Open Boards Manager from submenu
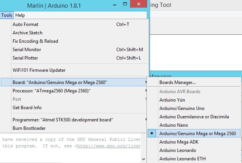 (x=194, y=82)
